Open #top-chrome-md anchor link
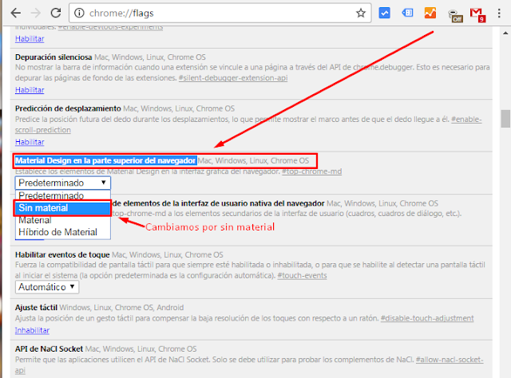This screenshot has width=511, height=378. [312, 171]
